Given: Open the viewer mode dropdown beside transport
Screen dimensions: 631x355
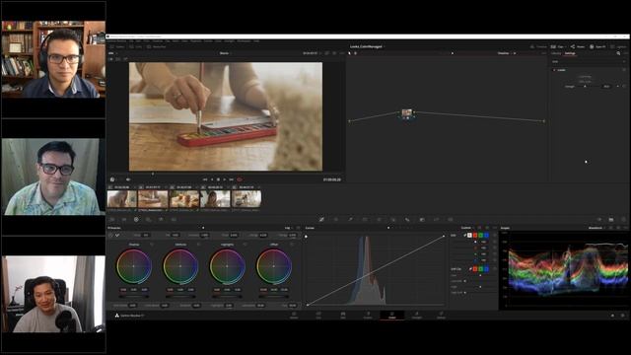Looking at the screenshot, I should [112, 179].
